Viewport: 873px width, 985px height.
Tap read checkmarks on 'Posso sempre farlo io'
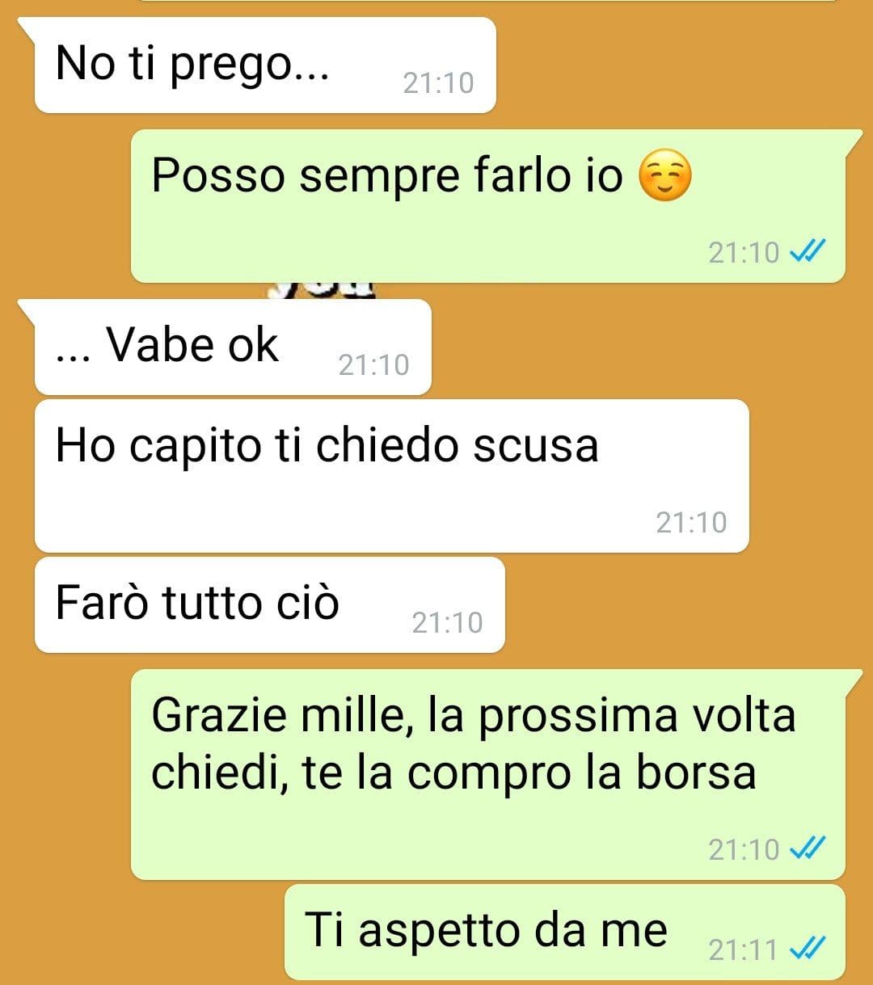807,252
